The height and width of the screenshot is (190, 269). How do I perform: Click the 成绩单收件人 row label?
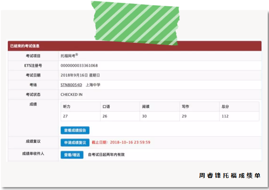[x=33, y=154]
